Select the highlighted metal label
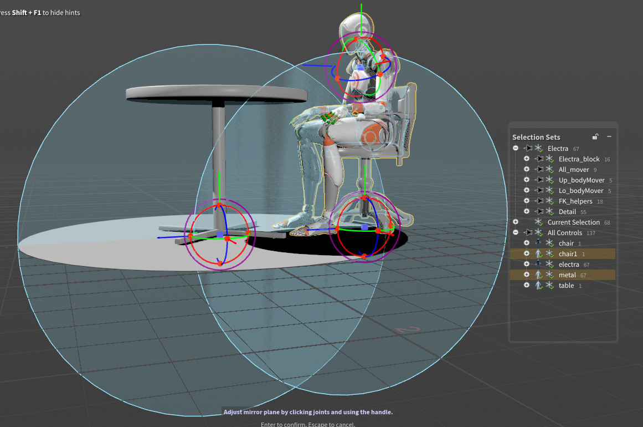Screen dimensions: 643x427 (x=567, y=274)
